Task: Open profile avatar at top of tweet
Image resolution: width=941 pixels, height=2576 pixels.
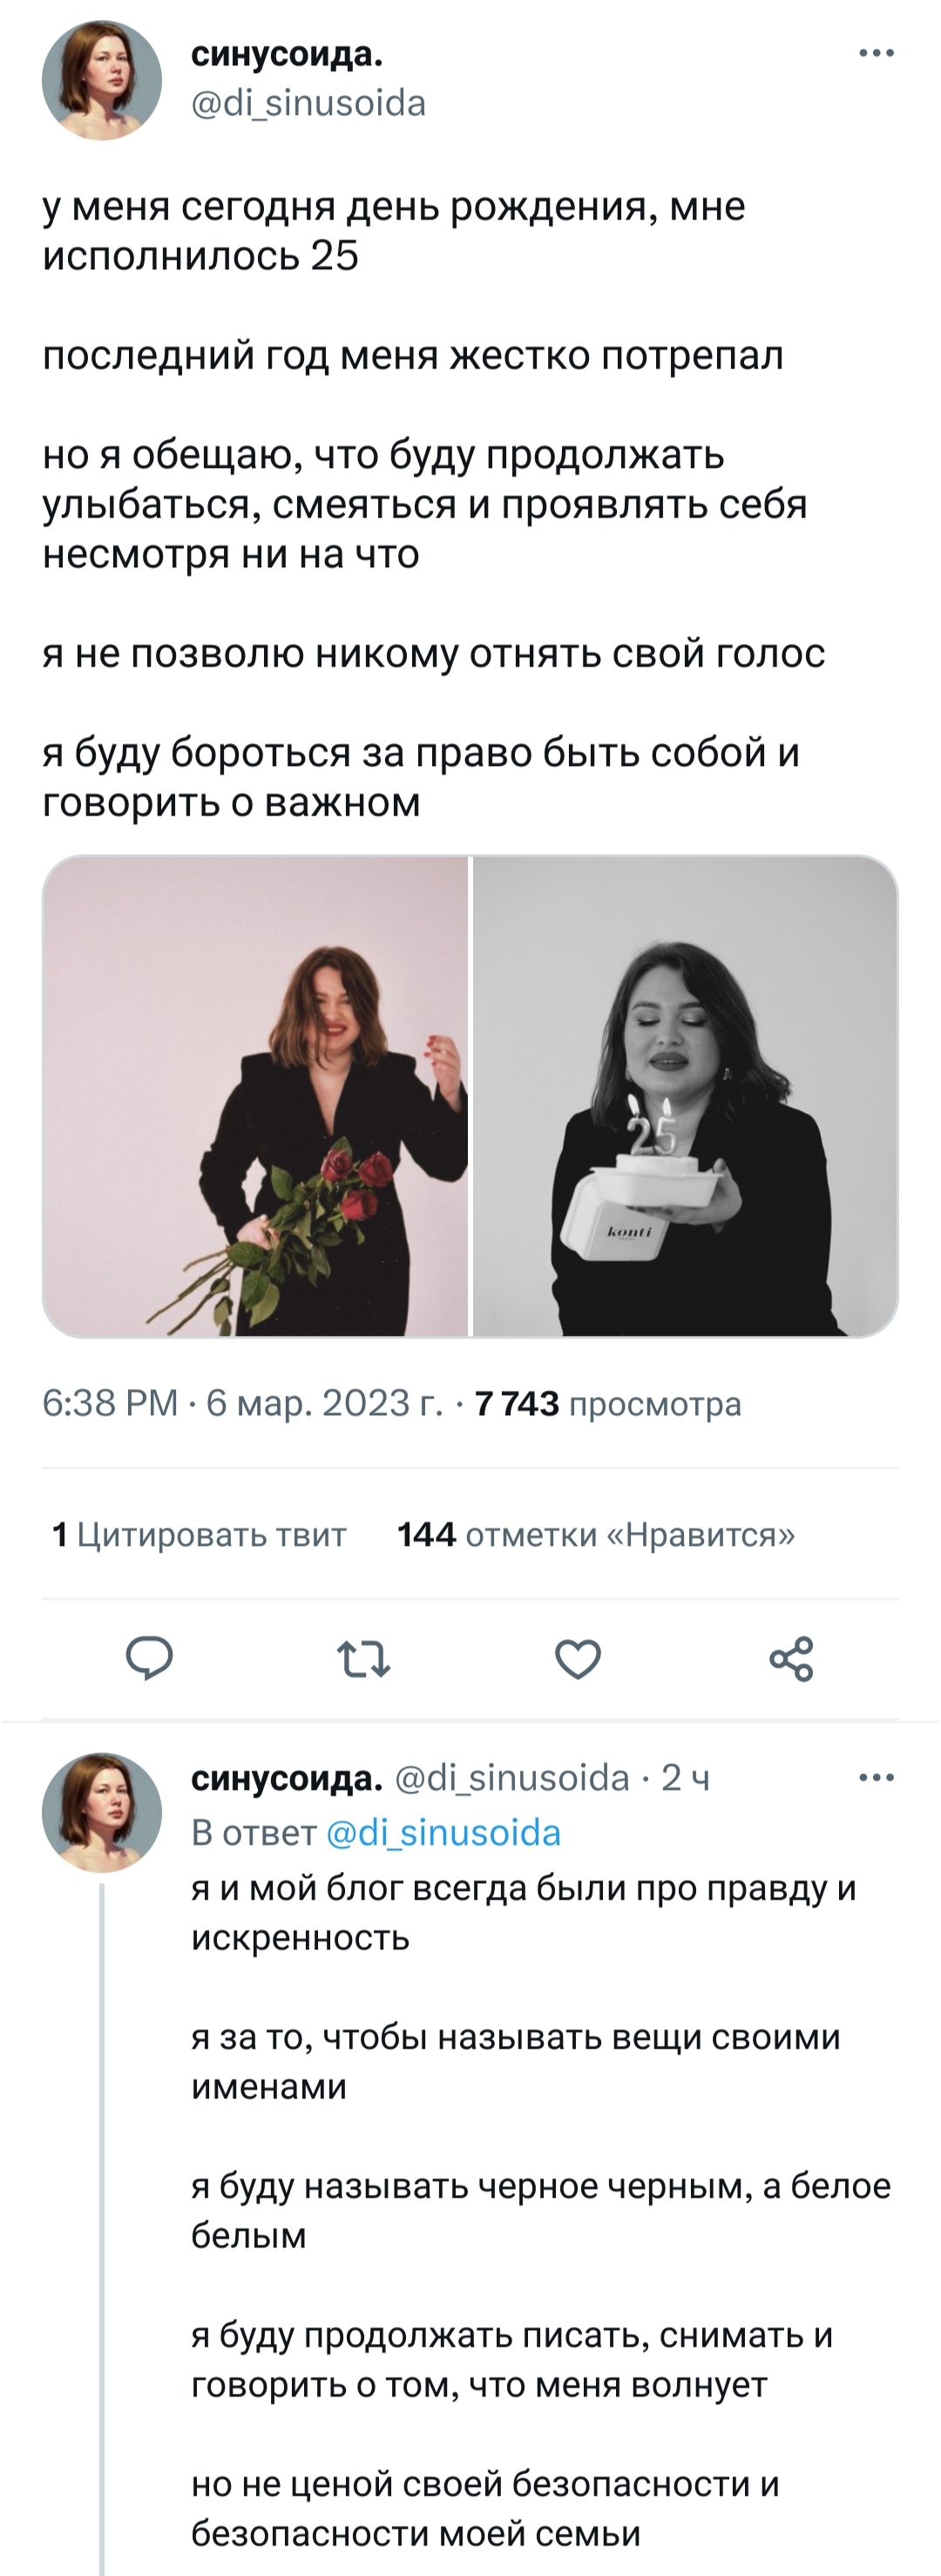Action: 102,80
